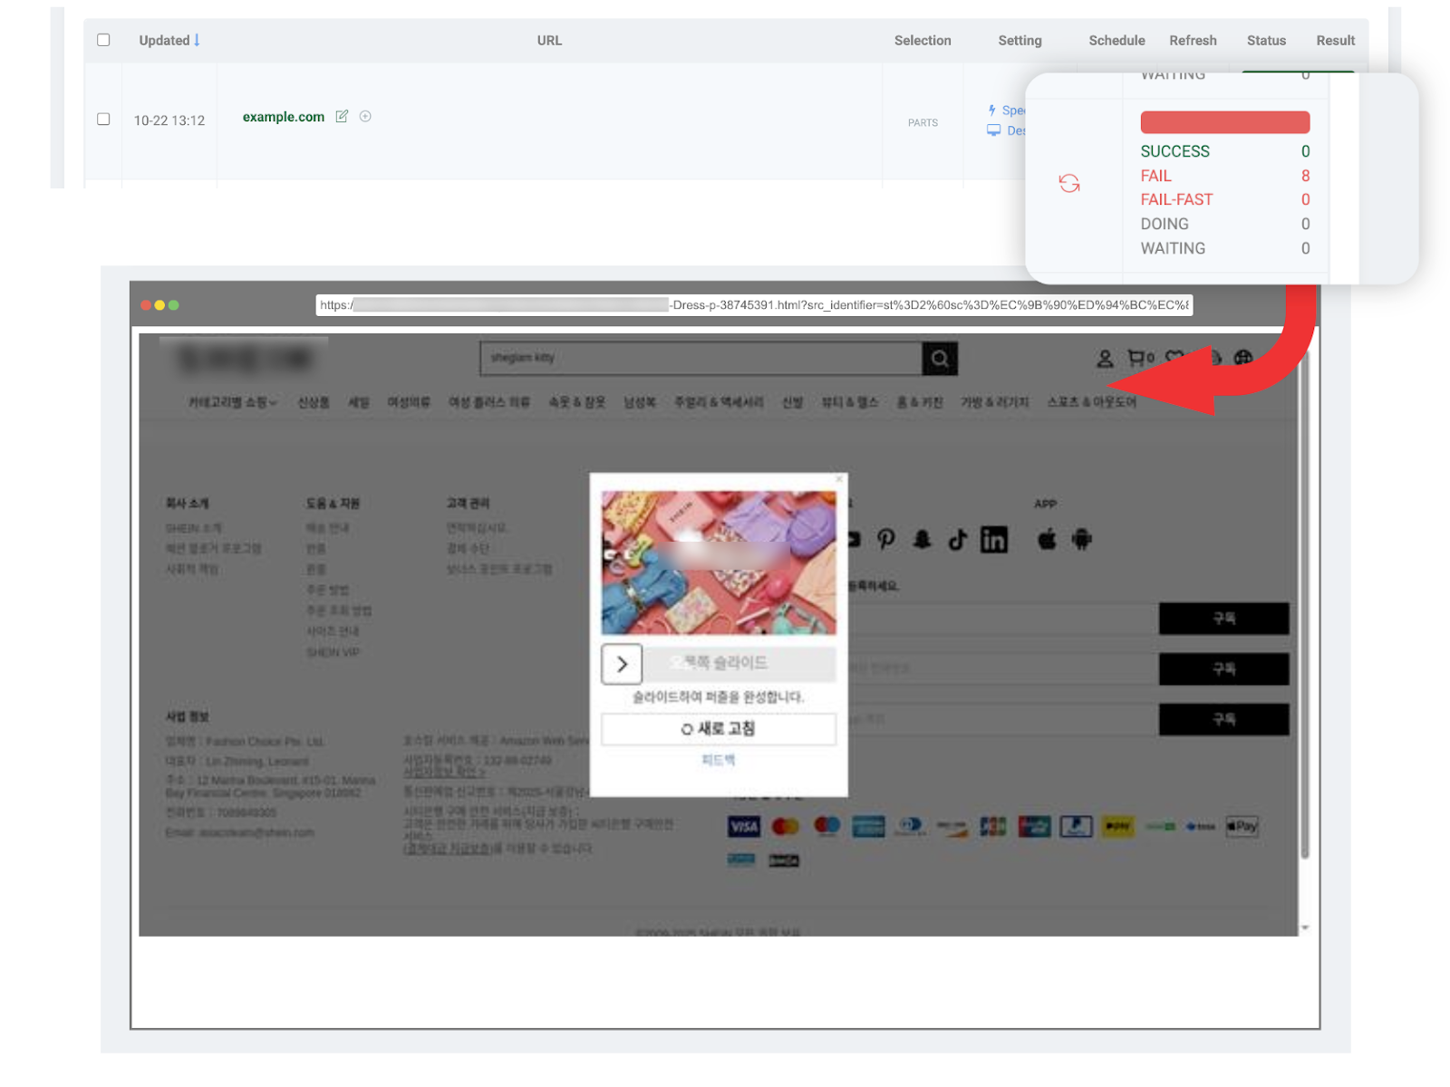Click the edit pencil icon next to example.com
The height and width of the screenshot is (1087, 1450).
pyautogui.click(x=342, y=117)
